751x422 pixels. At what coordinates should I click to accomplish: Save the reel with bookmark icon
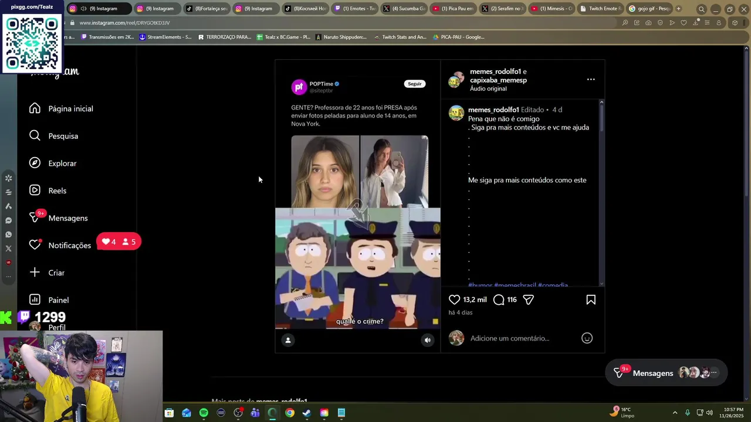[x=591, y=300]
